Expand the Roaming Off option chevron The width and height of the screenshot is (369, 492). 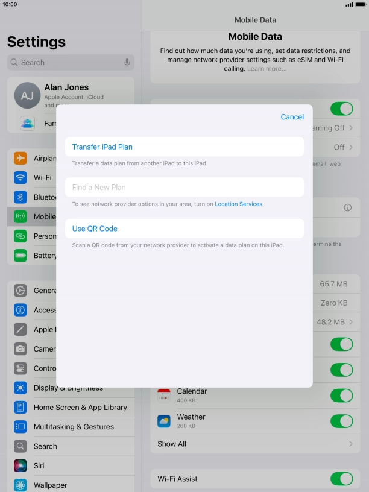(351, 128)
